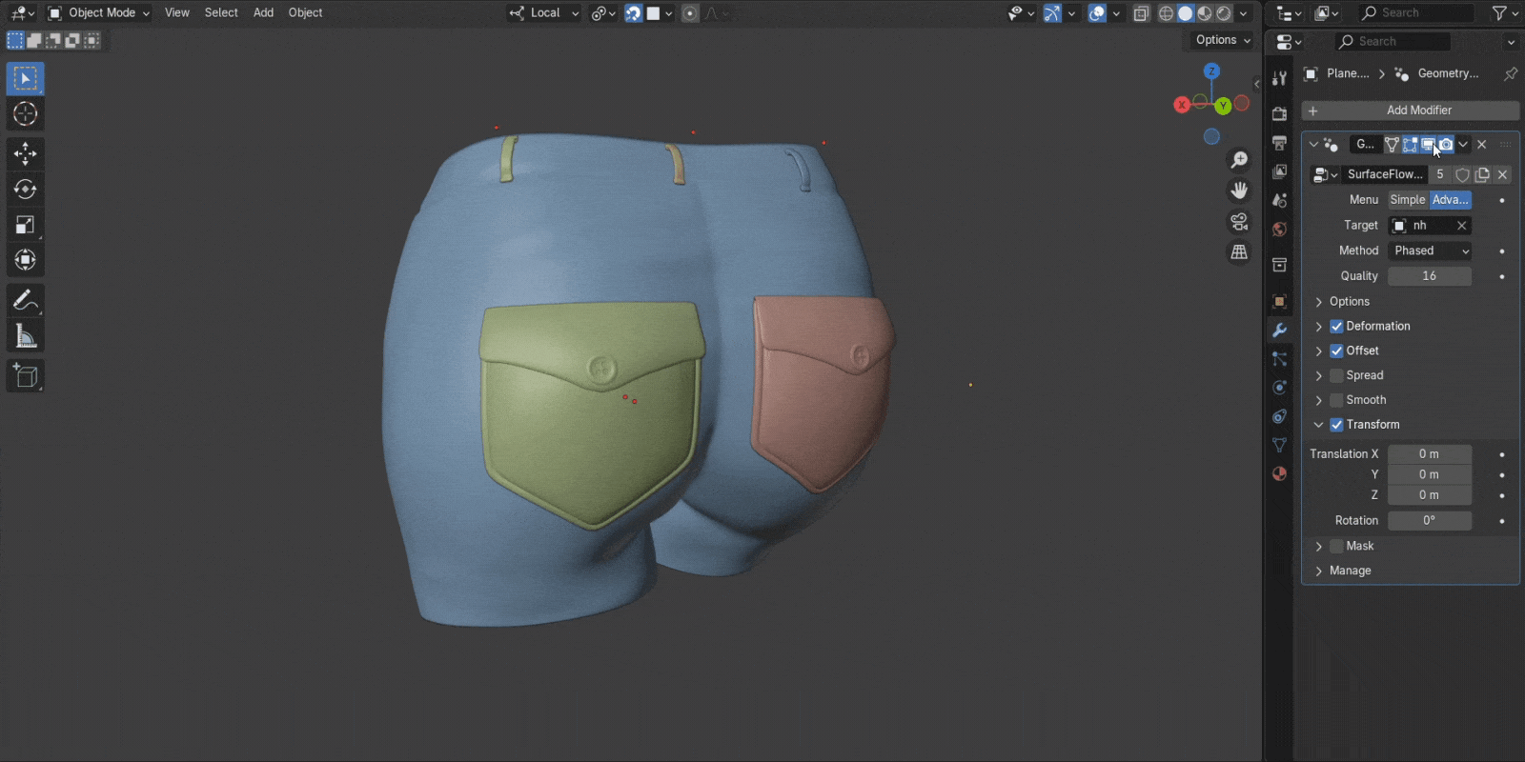Viewport: 1525px width, 762px height.
Task: Collapse the Transform panel arrow
Action: (1319, 425)
